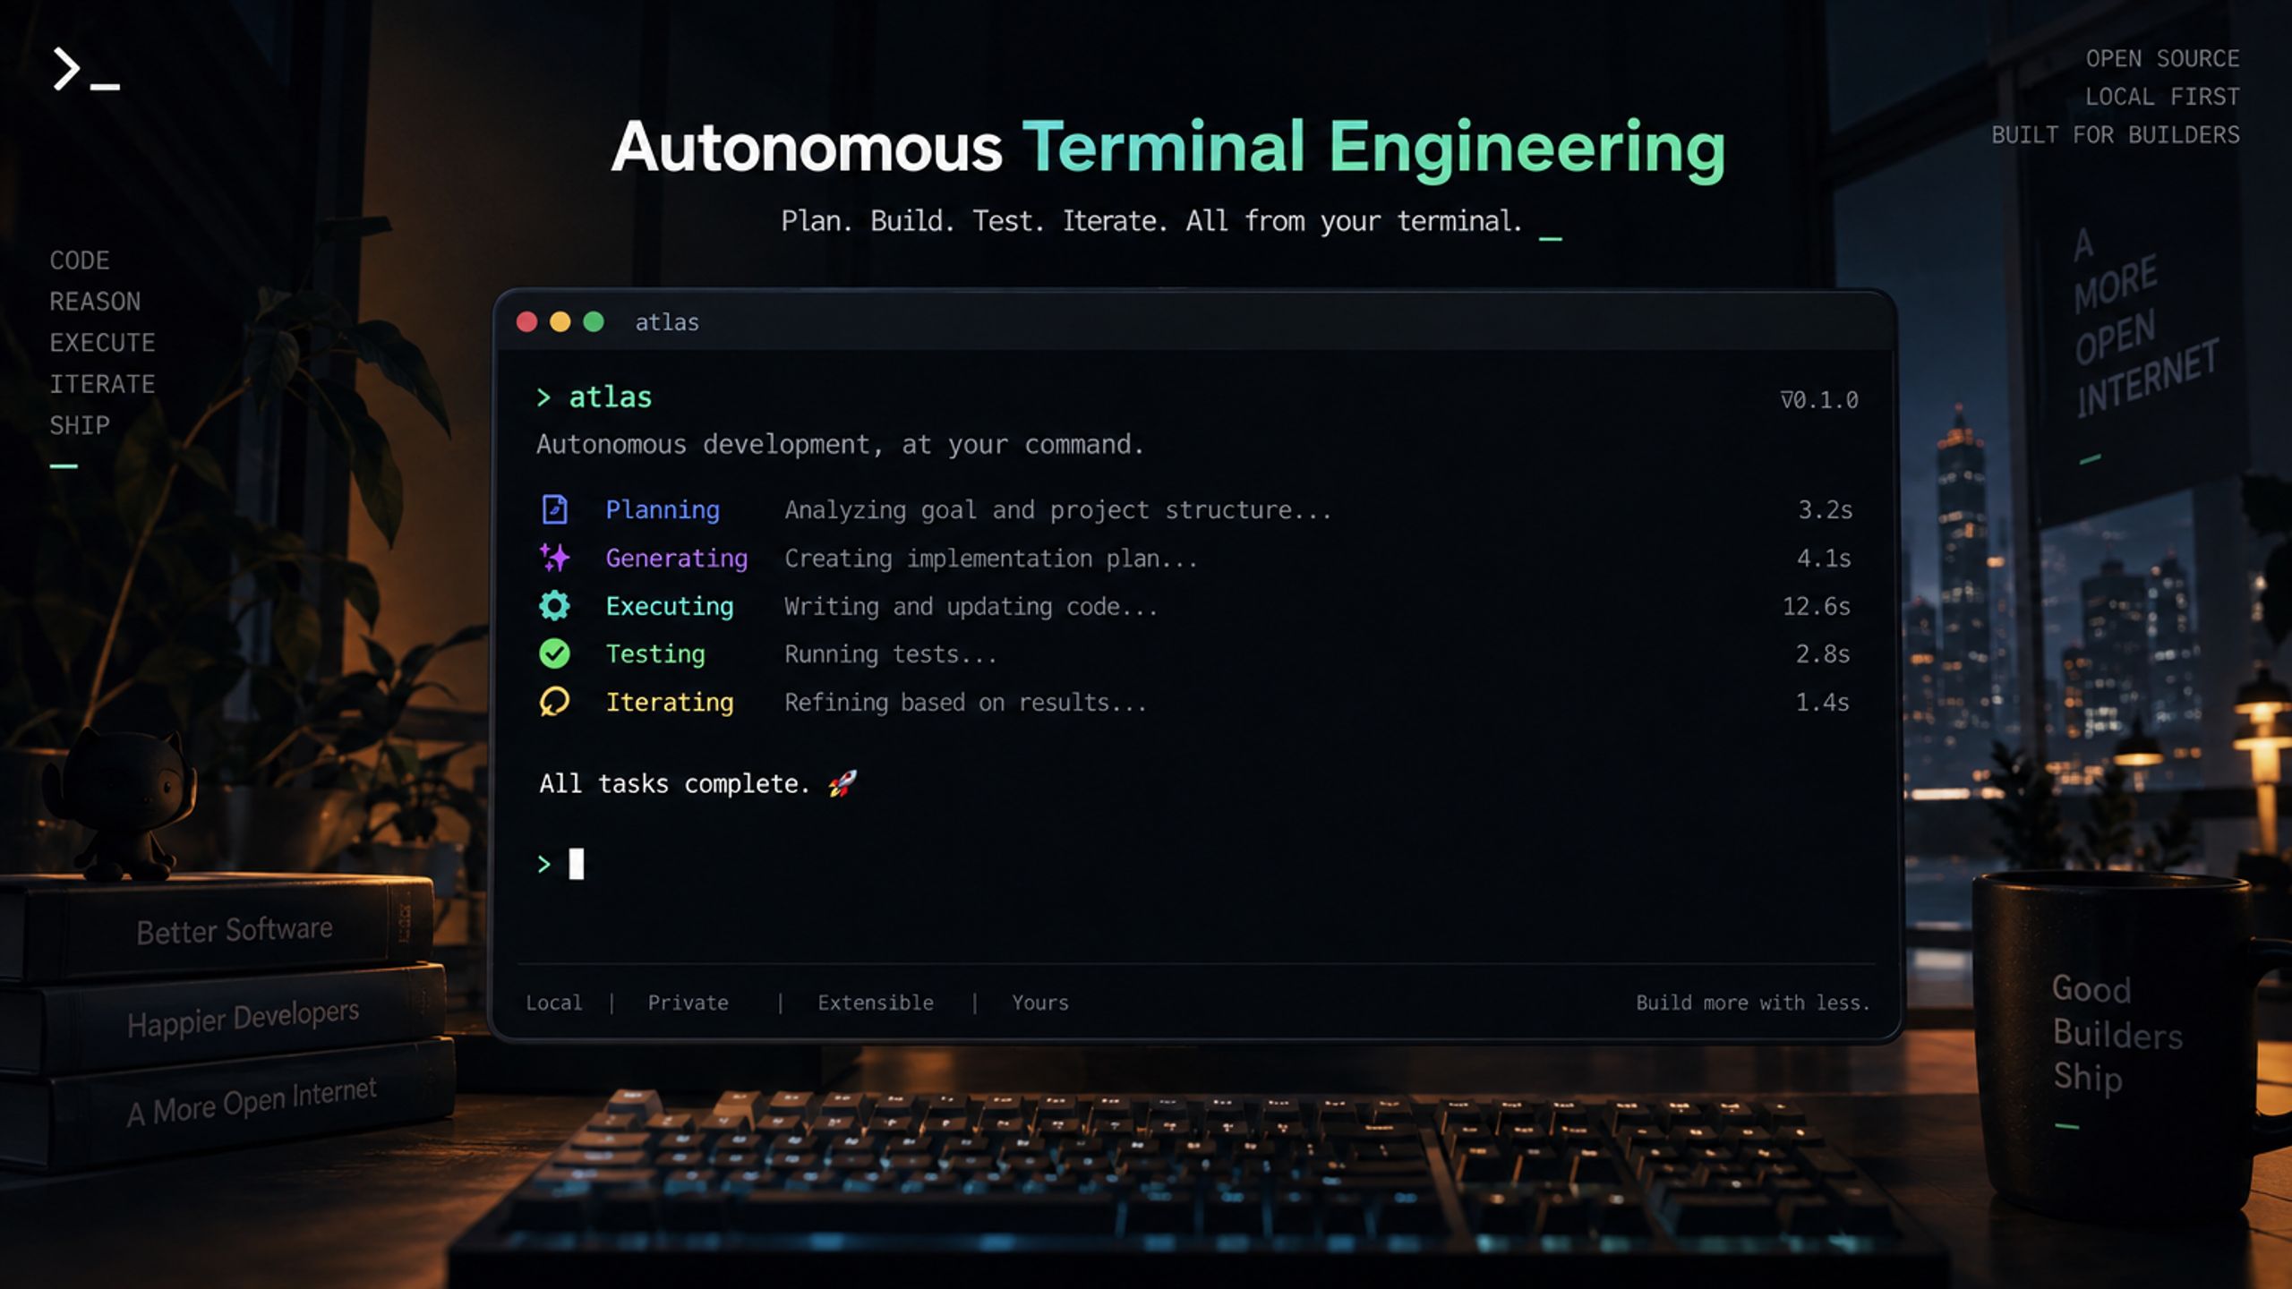This screenshot has height=1289, width=2292.
Task: Click 'All tasks complete.' message
Action: pos(674,784)
